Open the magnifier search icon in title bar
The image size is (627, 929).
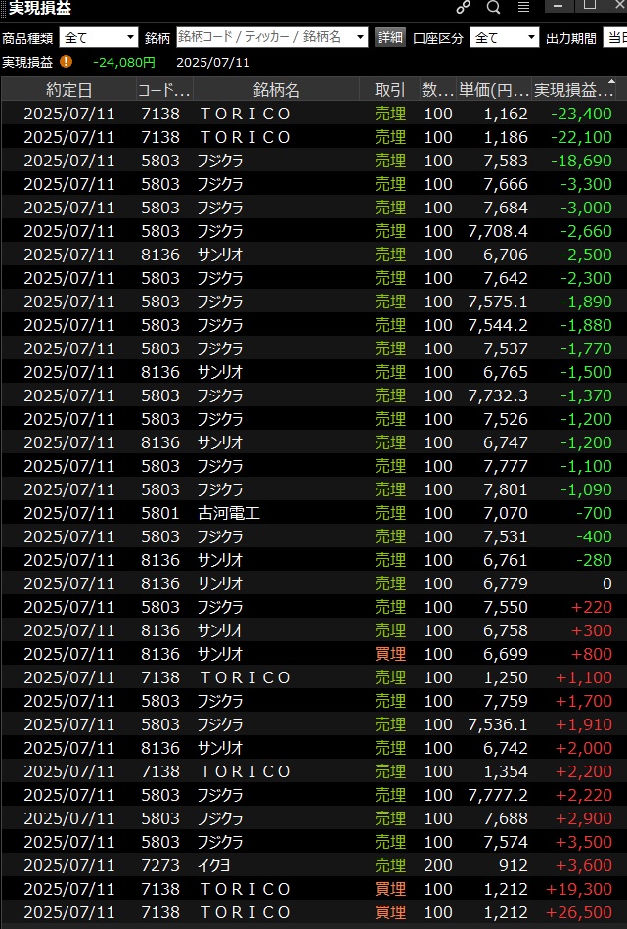point(493,7)
